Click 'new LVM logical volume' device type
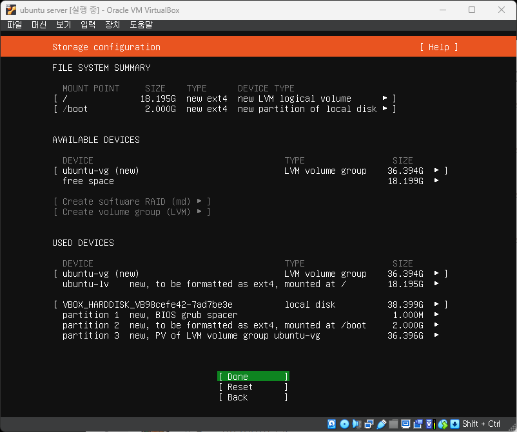This screenshot has width=517, height=432. (295, 99)
